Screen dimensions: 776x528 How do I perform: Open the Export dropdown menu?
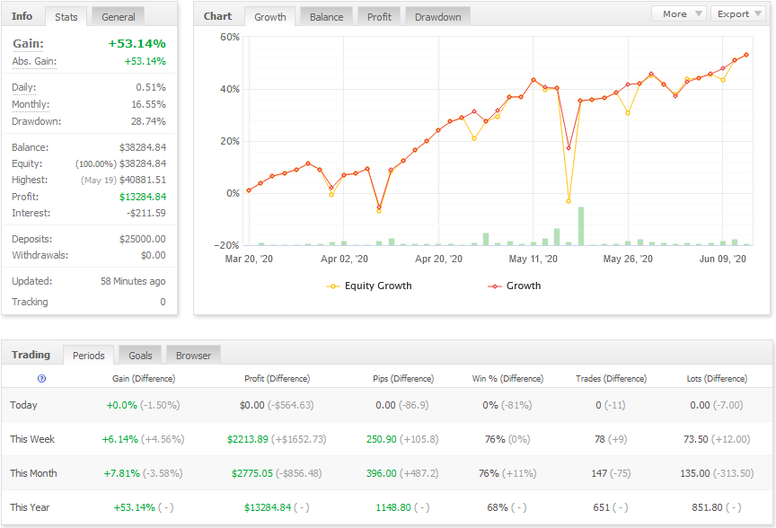[x=738, y=13]
